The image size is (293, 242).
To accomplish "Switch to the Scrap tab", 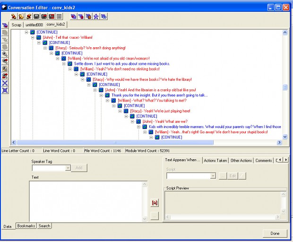I will pyautogui.click(x=17, y=25).
